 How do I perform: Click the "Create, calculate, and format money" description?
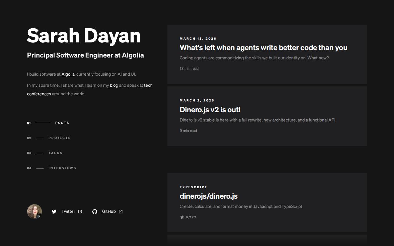[x=241, y=206]
